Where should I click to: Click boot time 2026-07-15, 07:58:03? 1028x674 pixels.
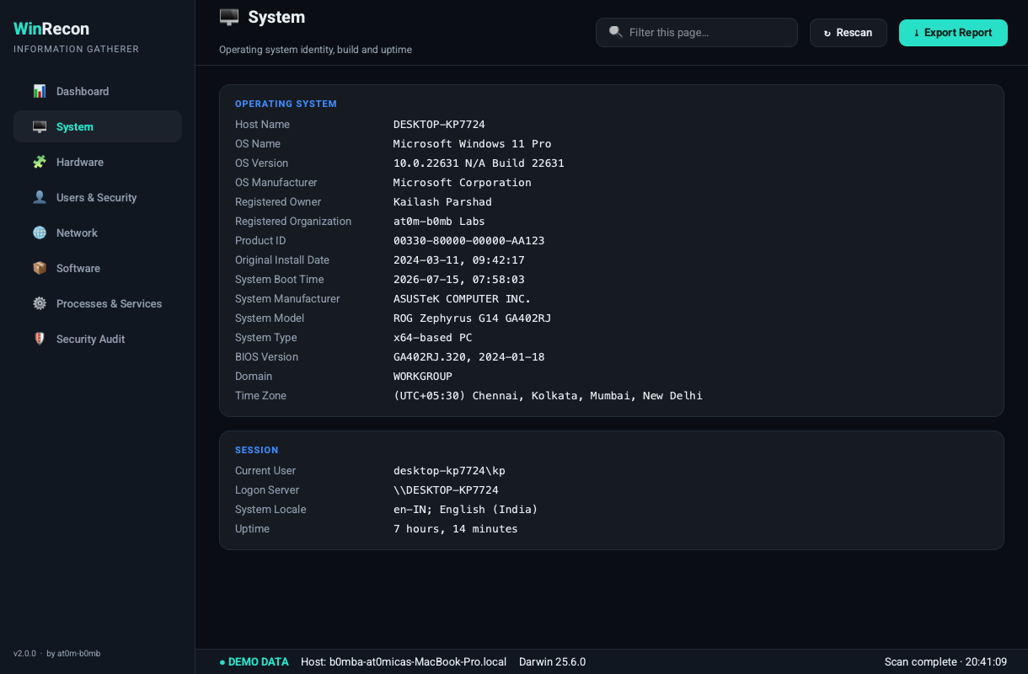pos(459,280)
